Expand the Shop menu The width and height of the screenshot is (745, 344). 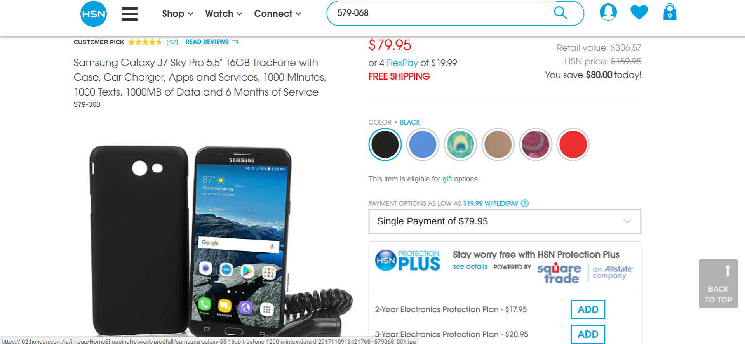point(178,14)
